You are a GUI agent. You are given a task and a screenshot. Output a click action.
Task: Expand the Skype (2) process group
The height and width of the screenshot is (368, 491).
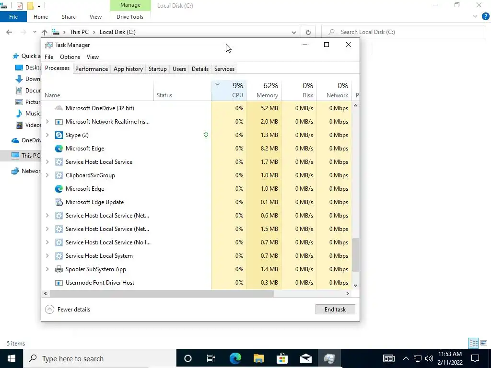[47, 135]
